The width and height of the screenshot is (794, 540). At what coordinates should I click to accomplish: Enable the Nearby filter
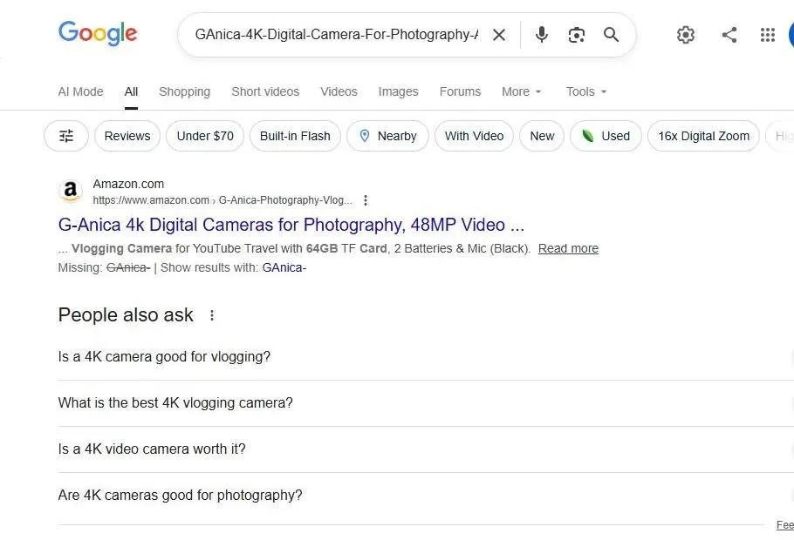click(387, 136)
